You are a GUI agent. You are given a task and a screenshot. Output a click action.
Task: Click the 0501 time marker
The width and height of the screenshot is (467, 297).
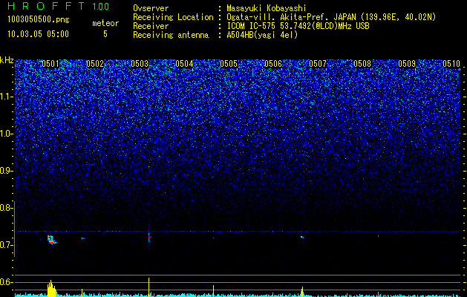coord(50,64)
